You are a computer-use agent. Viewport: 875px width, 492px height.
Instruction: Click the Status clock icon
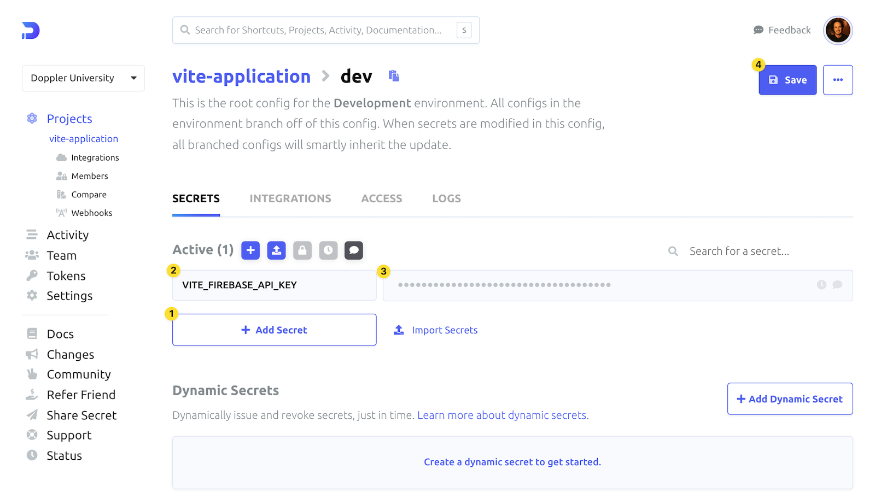32,455
